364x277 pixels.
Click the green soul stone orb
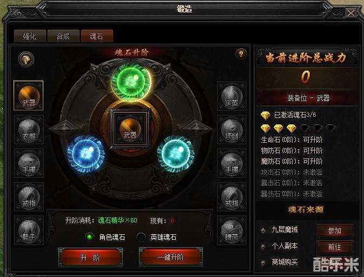coord(131,82)
